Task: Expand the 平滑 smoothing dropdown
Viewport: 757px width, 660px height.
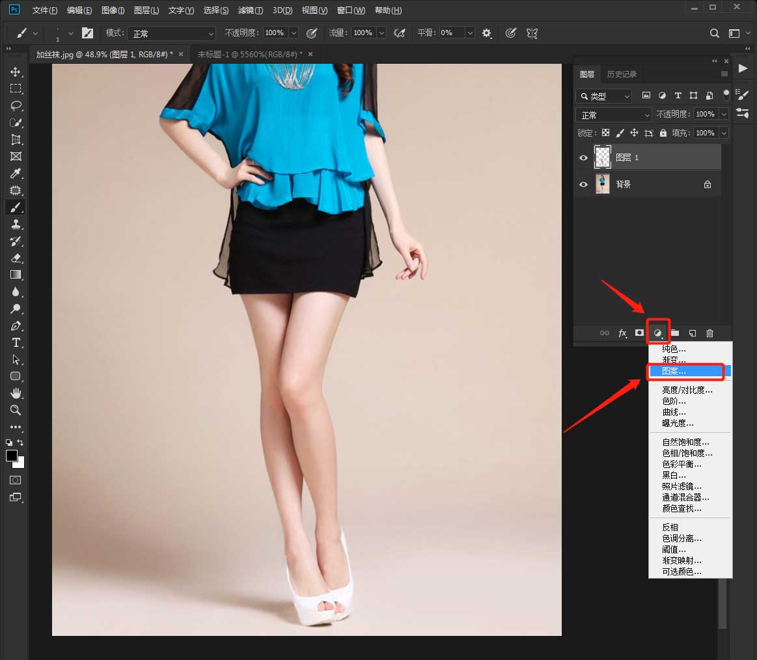Action: (470, 33)
